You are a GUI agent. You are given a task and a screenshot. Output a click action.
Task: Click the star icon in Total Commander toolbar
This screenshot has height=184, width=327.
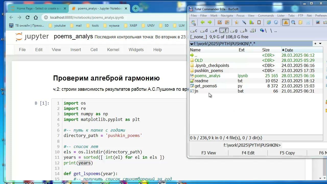[237, 22]
